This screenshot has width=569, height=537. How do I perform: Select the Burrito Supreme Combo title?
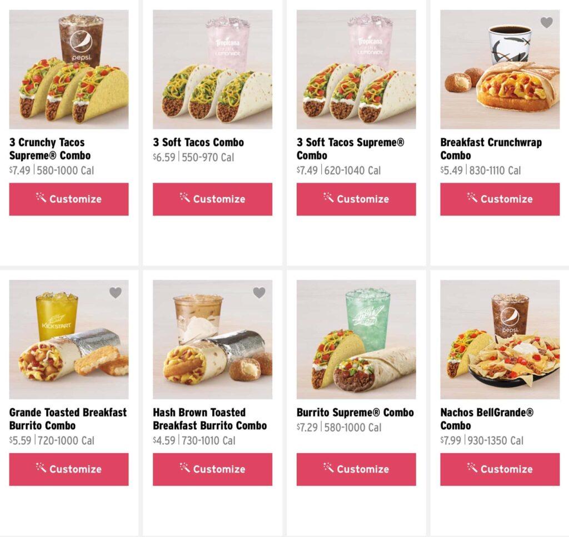click(x=355, y=413)
